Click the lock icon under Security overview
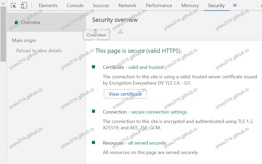 [x=95, y=31]
